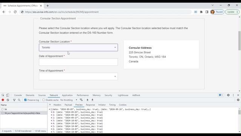
Task: Open the Cookies sub-tab
Action: coord(122,105)
